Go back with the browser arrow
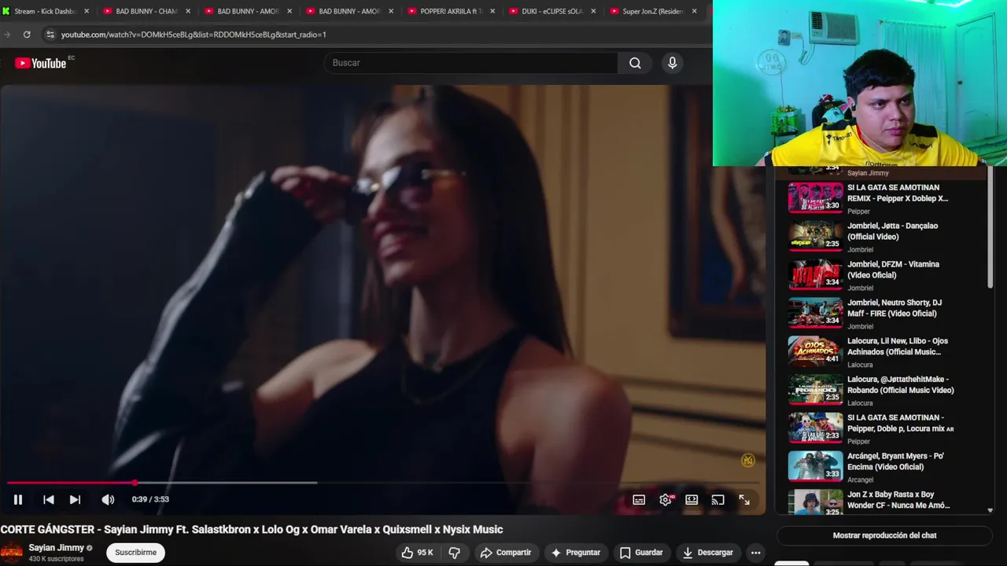 (x=7, y=35)
